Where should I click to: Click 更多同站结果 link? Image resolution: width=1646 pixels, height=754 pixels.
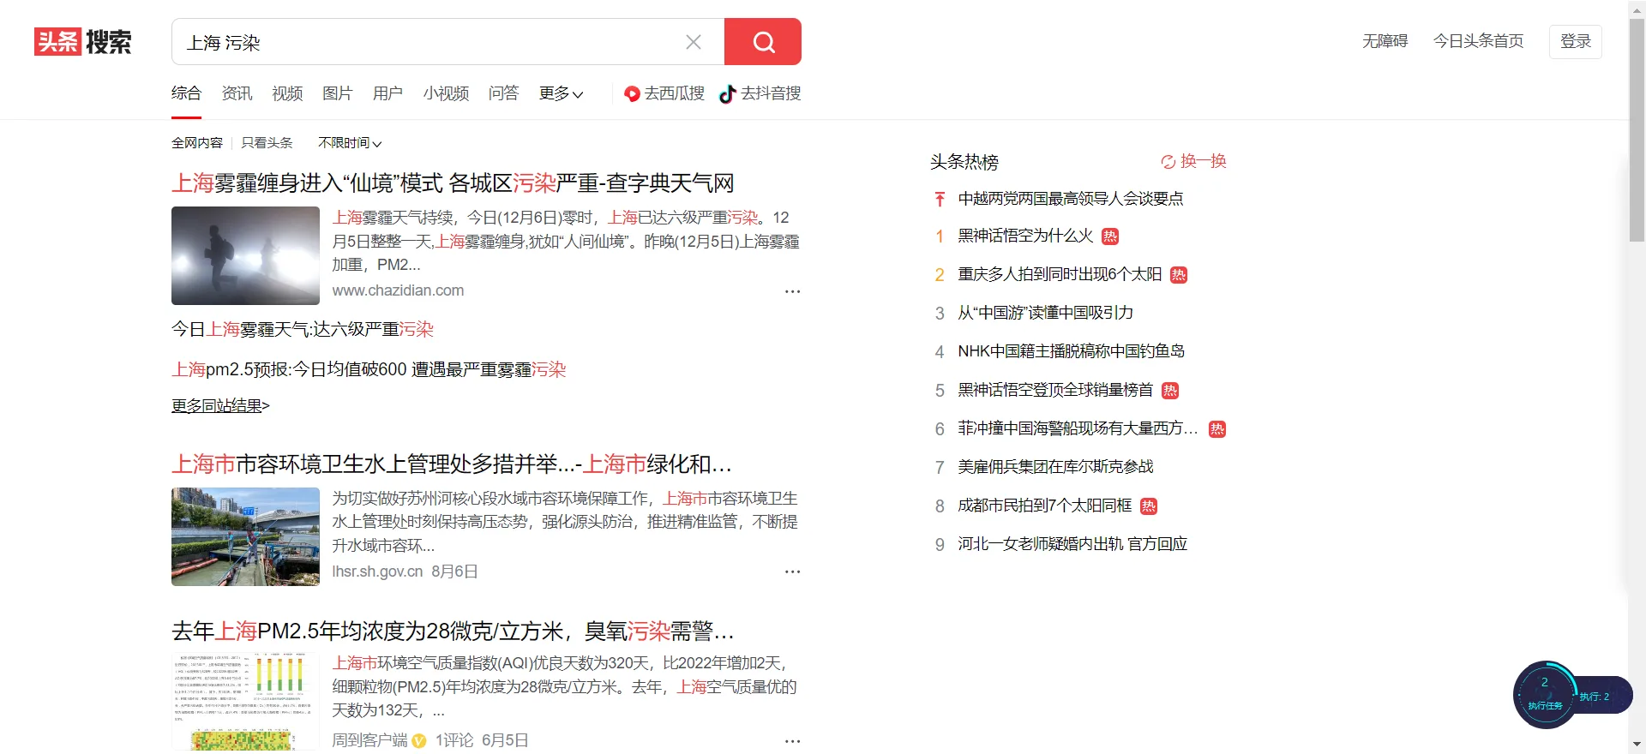point(220,405)
